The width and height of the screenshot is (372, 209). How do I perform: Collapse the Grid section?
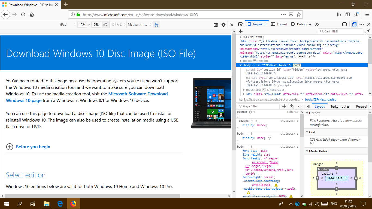click(x=307, y=132)
